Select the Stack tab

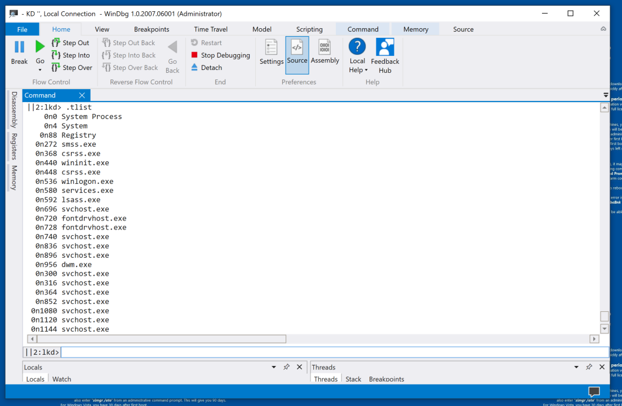click(x=353, y=379)
